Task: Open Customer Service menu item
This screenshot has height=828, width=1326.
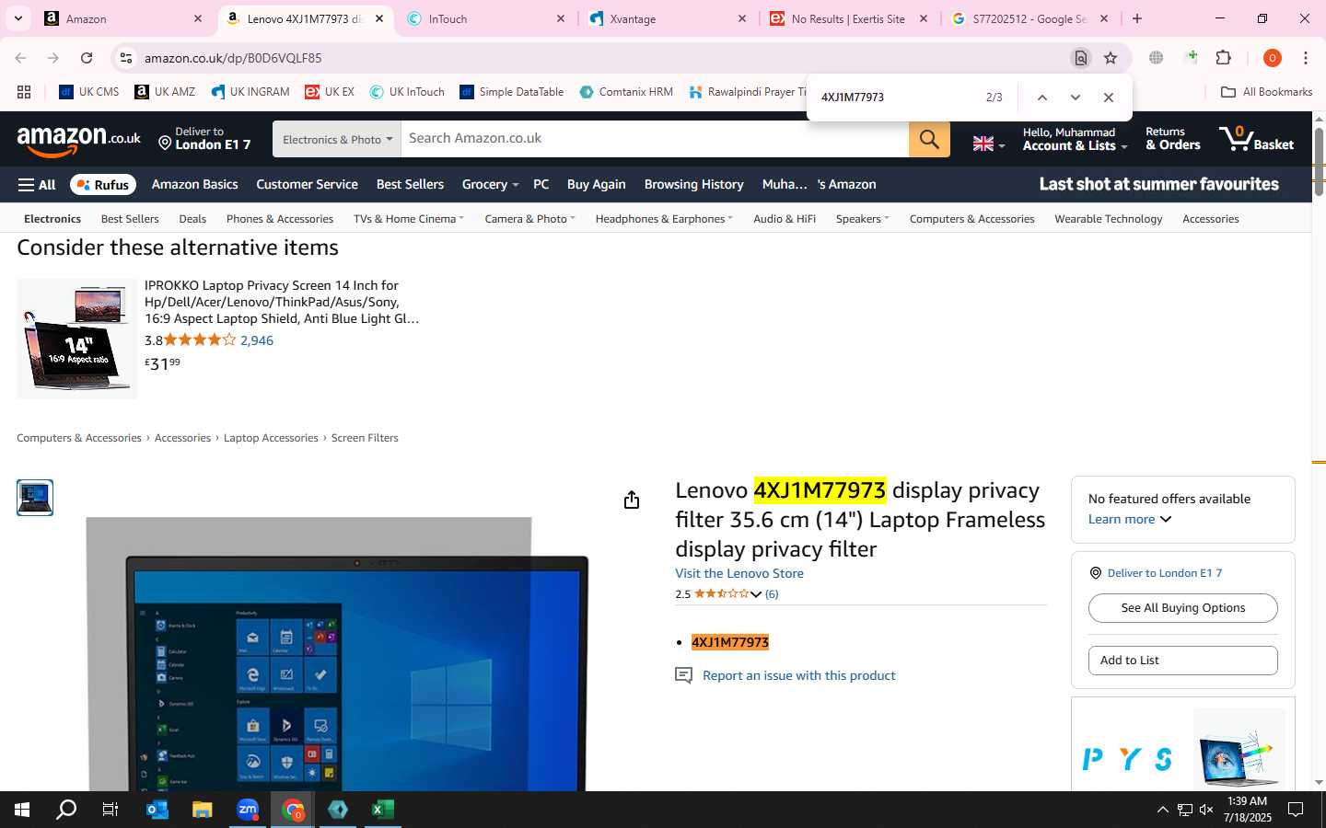Action: 307,185
